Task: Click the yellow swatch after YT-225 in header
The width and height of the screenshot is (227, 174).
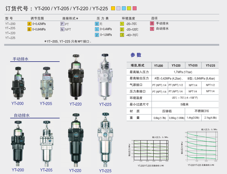Action: pos(113,8)
